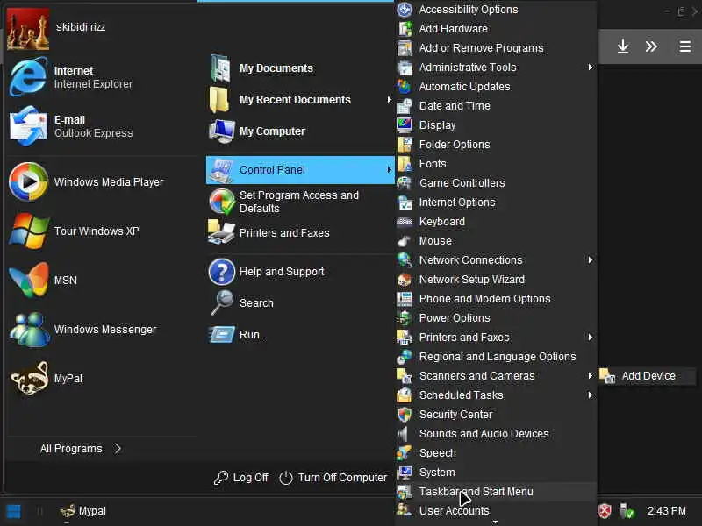Expand Scanners and Cameras submenu arrow
Viewport: 702px width, 526px height.
(591, 376)
